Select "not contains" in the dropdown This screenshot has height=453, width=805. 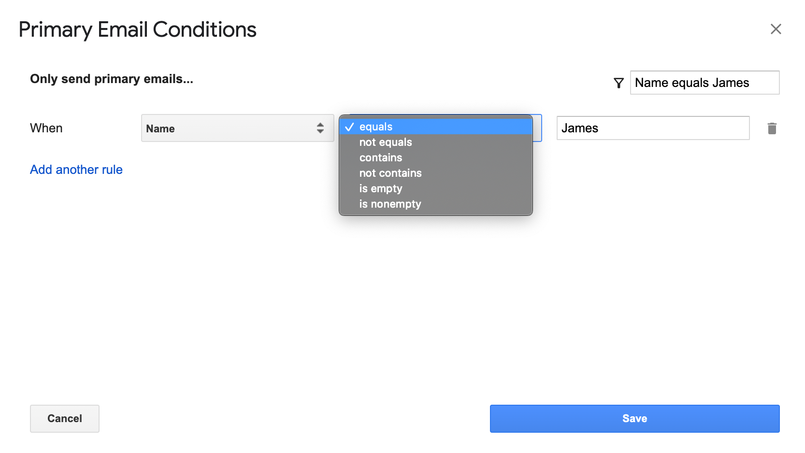point(390,173)
